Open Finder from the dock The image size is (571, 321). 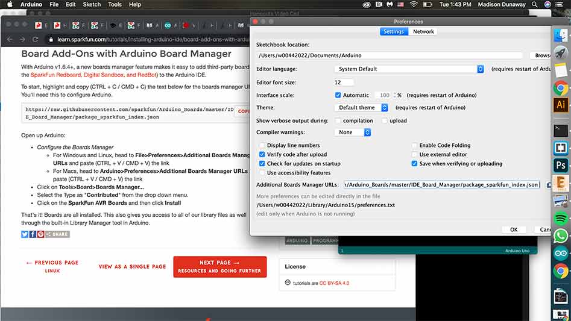coord(560,35)
